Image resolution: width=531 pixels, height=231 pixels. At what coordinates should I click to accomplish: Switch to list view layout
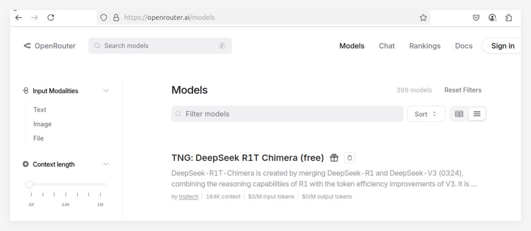[x=477, y=114]
